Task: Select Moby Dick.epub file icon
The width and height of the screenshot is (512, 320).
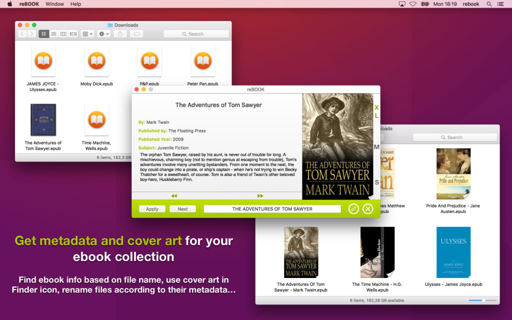Action: [96, 60]
